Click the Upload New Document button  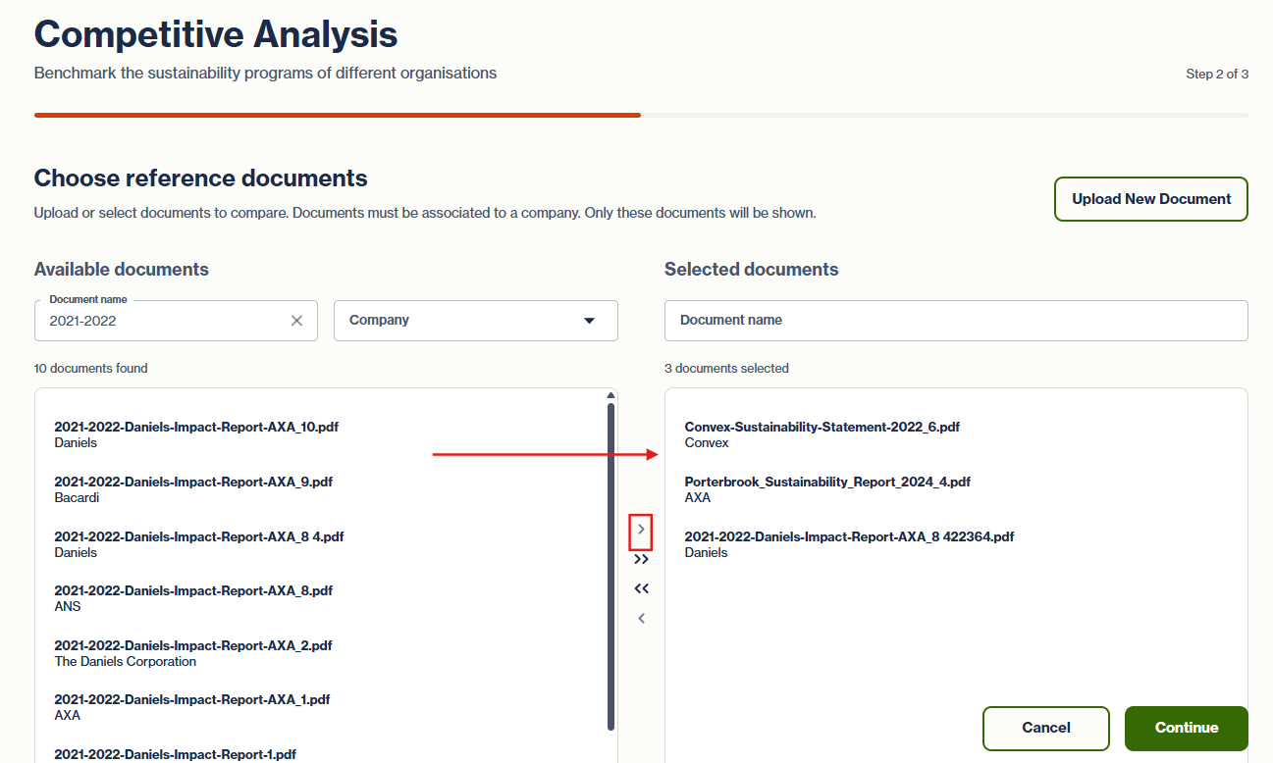(x=1151, y=199)
